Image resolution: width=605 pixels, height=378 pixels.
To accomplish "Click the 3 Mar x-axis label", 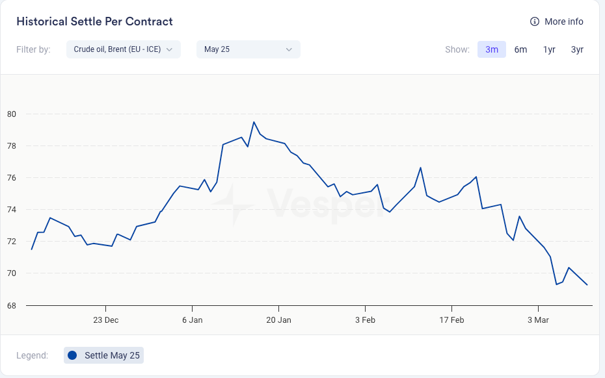I will click(x=538, y=320).
